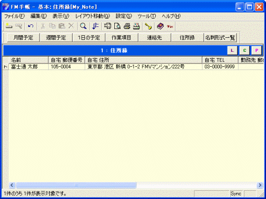266x199 pixels.
Task: Click the X delete icon in toolbar
Action: coord(71,26)
